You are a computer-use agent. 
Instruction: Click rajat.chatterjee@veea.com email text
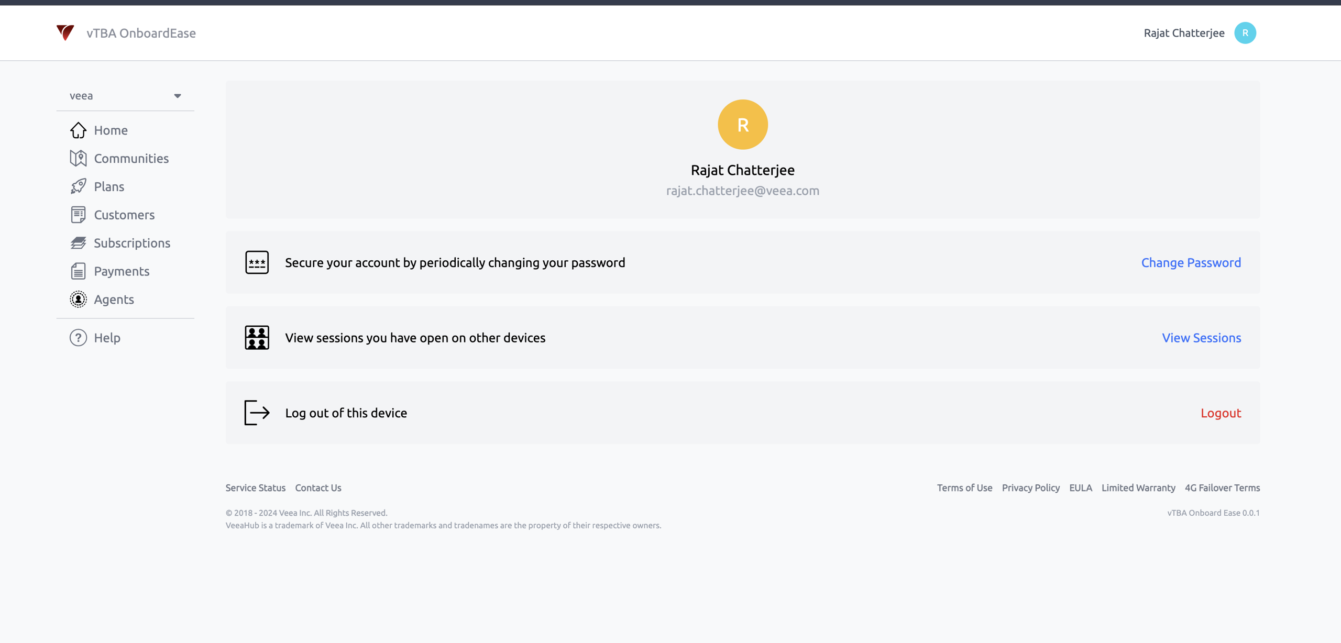(x=743, y=191)
